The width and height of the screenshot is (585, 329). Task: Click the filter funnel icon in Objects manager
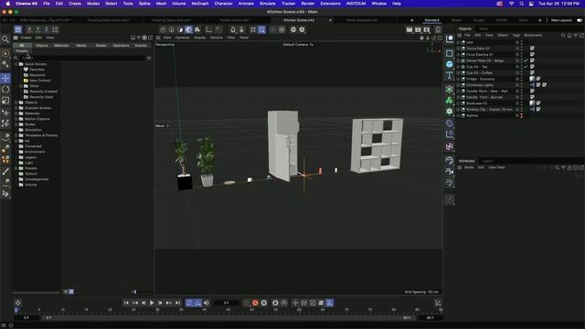575,35
